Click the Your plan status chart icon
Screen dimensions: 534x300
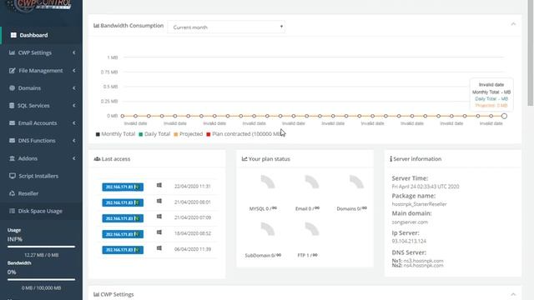pos(244,159)
